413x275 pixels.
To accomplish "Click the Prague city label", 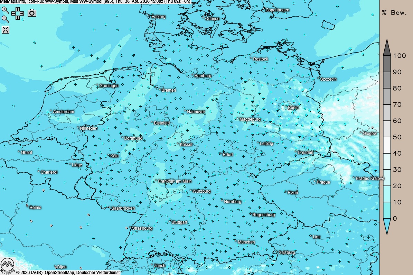I will tap(323, 182).
